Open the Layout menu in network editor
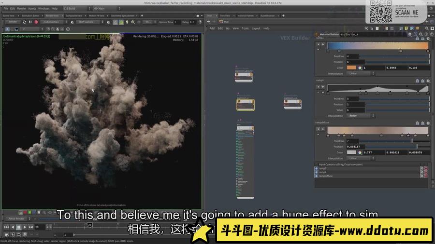Viewport: 435px width, 244px height. (256, 28)
